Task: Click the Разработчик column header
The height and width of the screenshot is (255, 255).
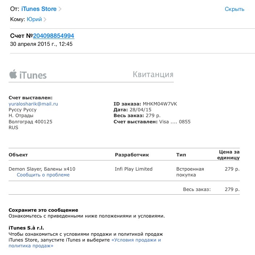Action: click(x=132, y=155)
